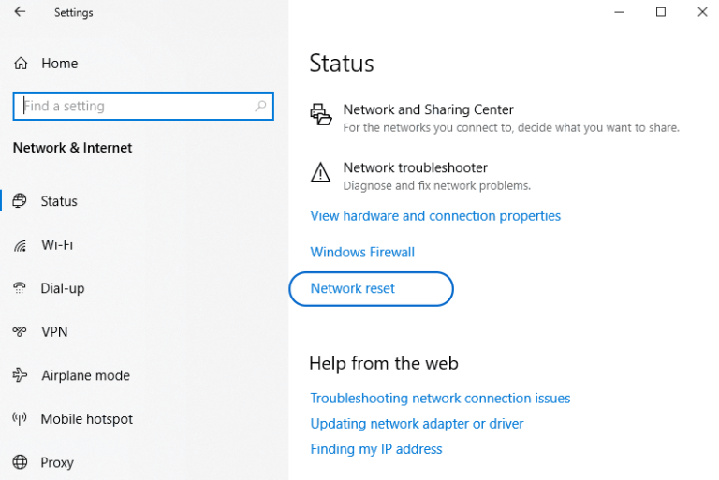This screenshot has width=719, height=480.
Task: Maximize the Settings window
Action: (x=661, y=12)
